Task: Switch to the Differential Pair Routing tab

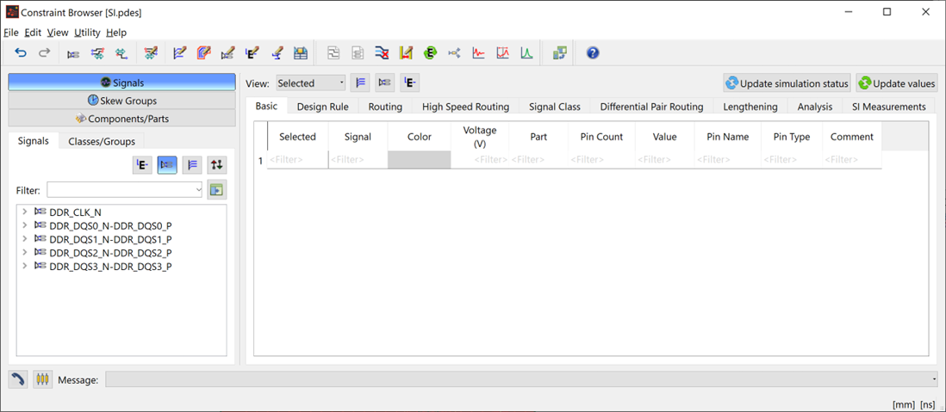Action: pyautogui.click(x=651, y=107)
